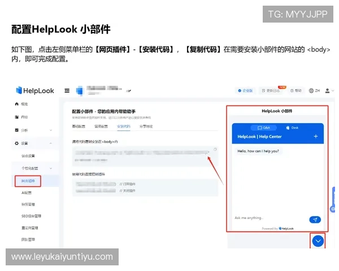Switch to the 安装代码 tab
Image resolution: width=339 pixels, height=271 pixels.
tap(123, 126)
